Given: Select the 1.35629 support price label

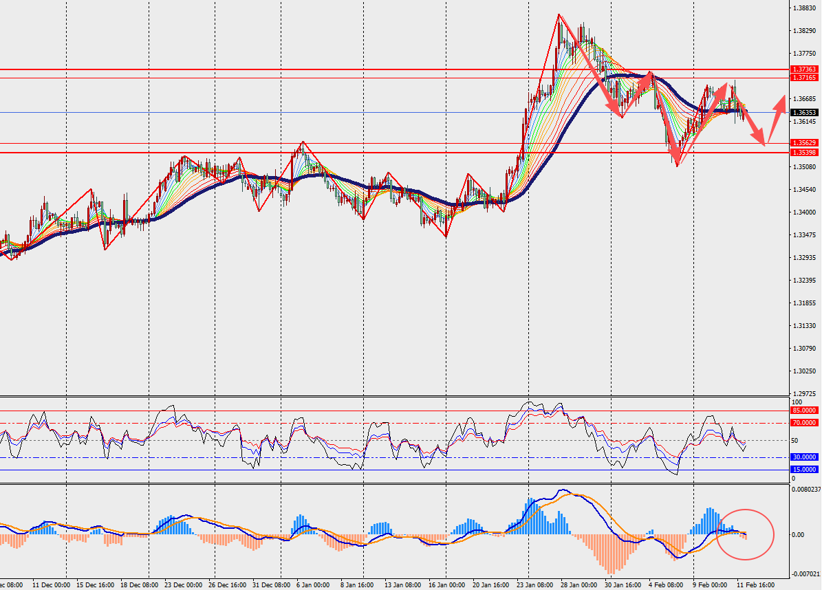Looking at the screenshot, I should pyautogui.click(x=804, y=144).
